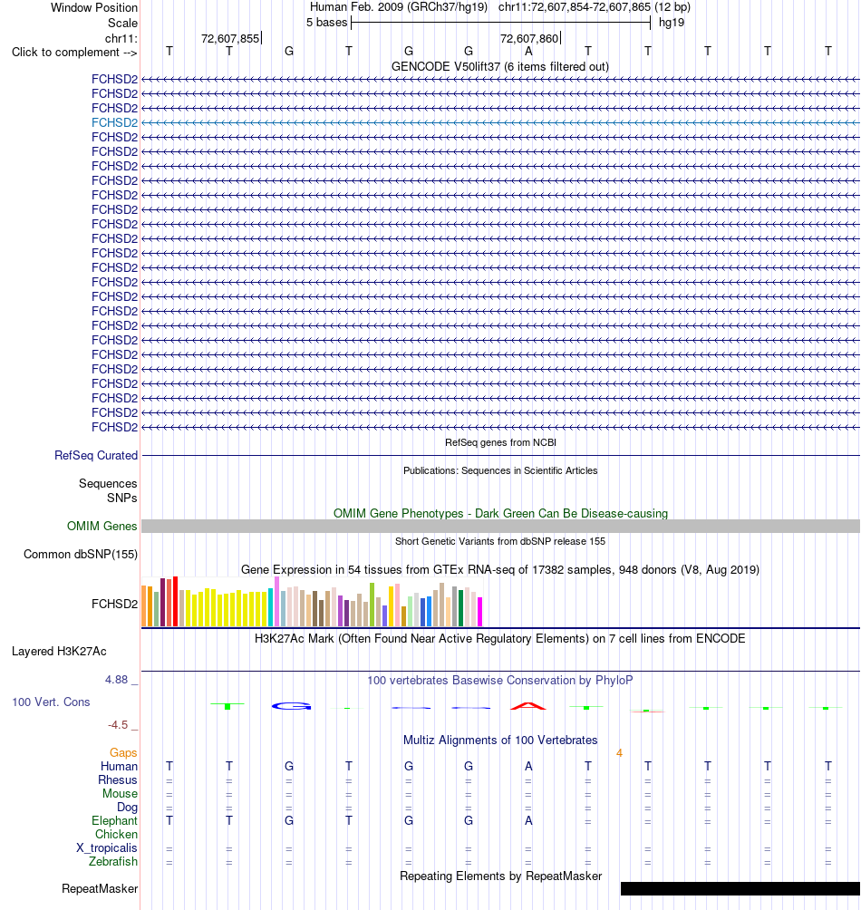Open the 'H3K27Ac Mark' ENCODE track title

tap(500, 639)
